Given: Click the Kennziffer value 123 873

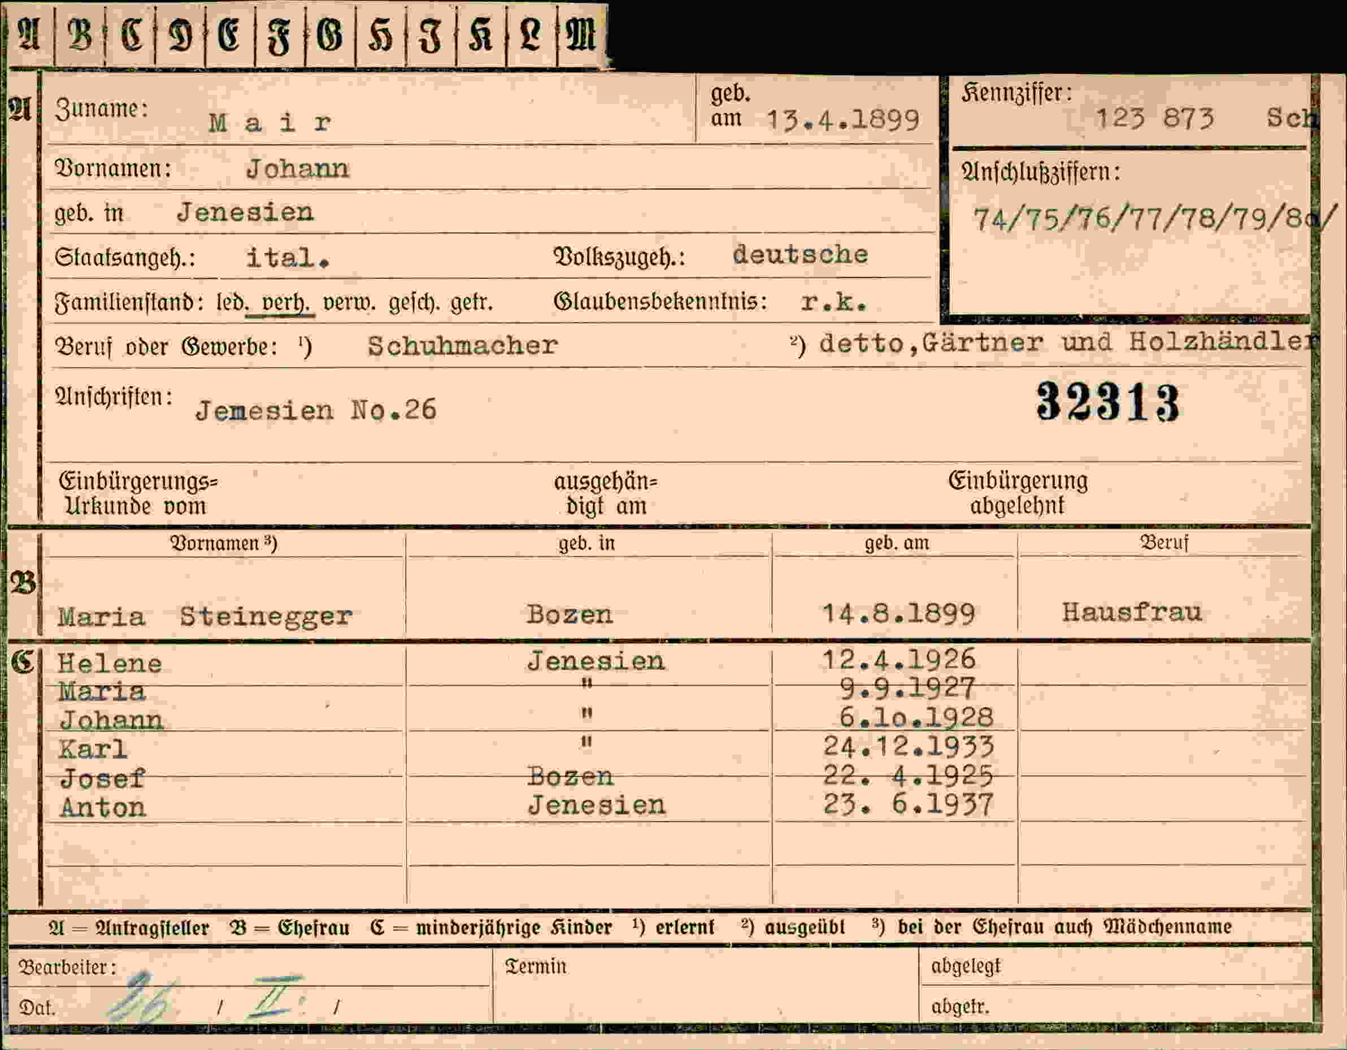Looking at the screenshot, I should pyautogui.click(x=1154, y=117).
